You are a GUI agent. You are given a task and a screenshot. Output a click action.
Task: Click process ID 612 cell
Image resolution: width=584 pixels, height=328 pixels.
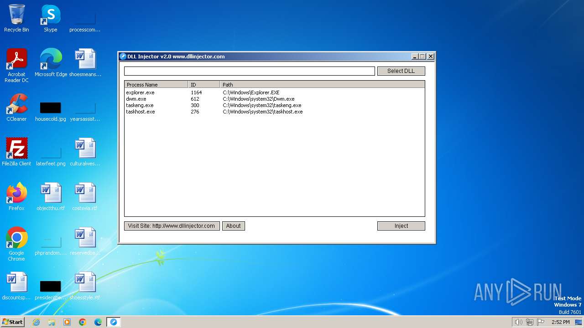(195, 99)
